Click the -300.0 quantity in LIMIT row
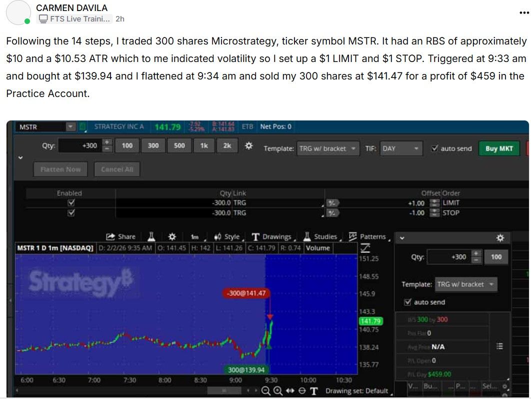The image size is (531, 399). click(221, 203)
